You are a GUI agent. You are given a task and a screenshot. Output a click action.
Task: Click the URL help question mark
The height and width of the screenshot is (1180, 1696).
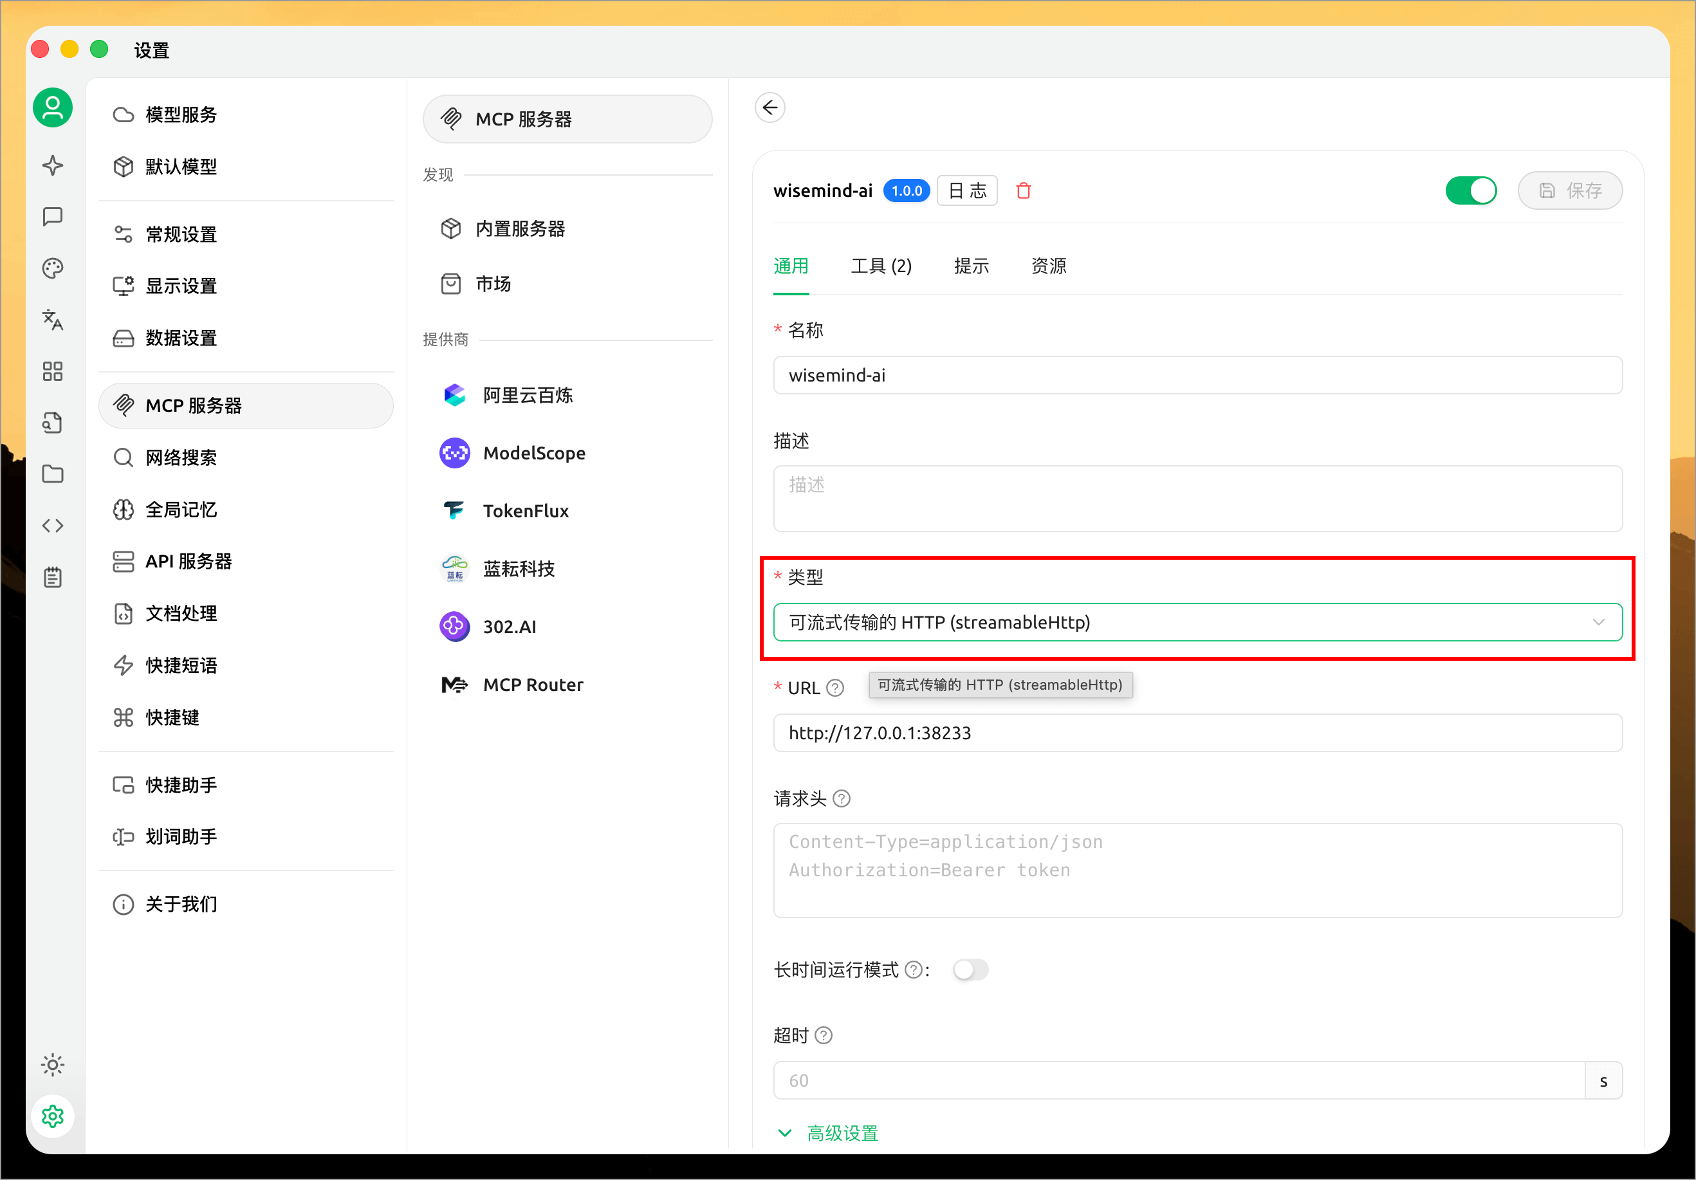[835, 688]
